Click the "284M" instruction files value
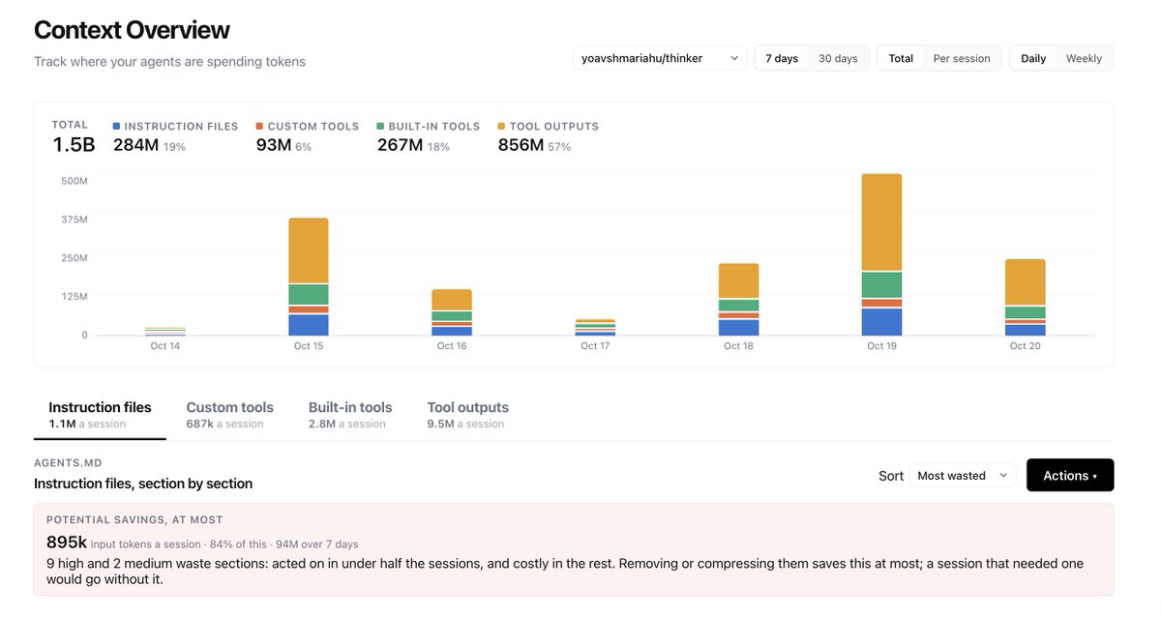The height and width of the screenshot is (617, 1161). point(135,145)
